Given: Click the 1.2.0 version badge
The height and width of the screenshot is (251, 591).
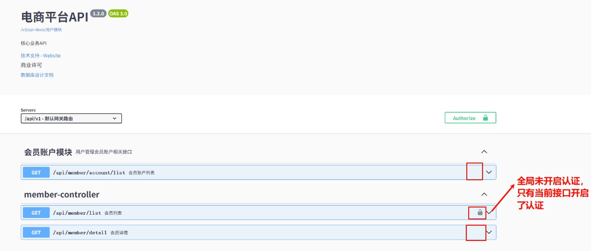Looking at the screenshot, I should pos(98,13).
